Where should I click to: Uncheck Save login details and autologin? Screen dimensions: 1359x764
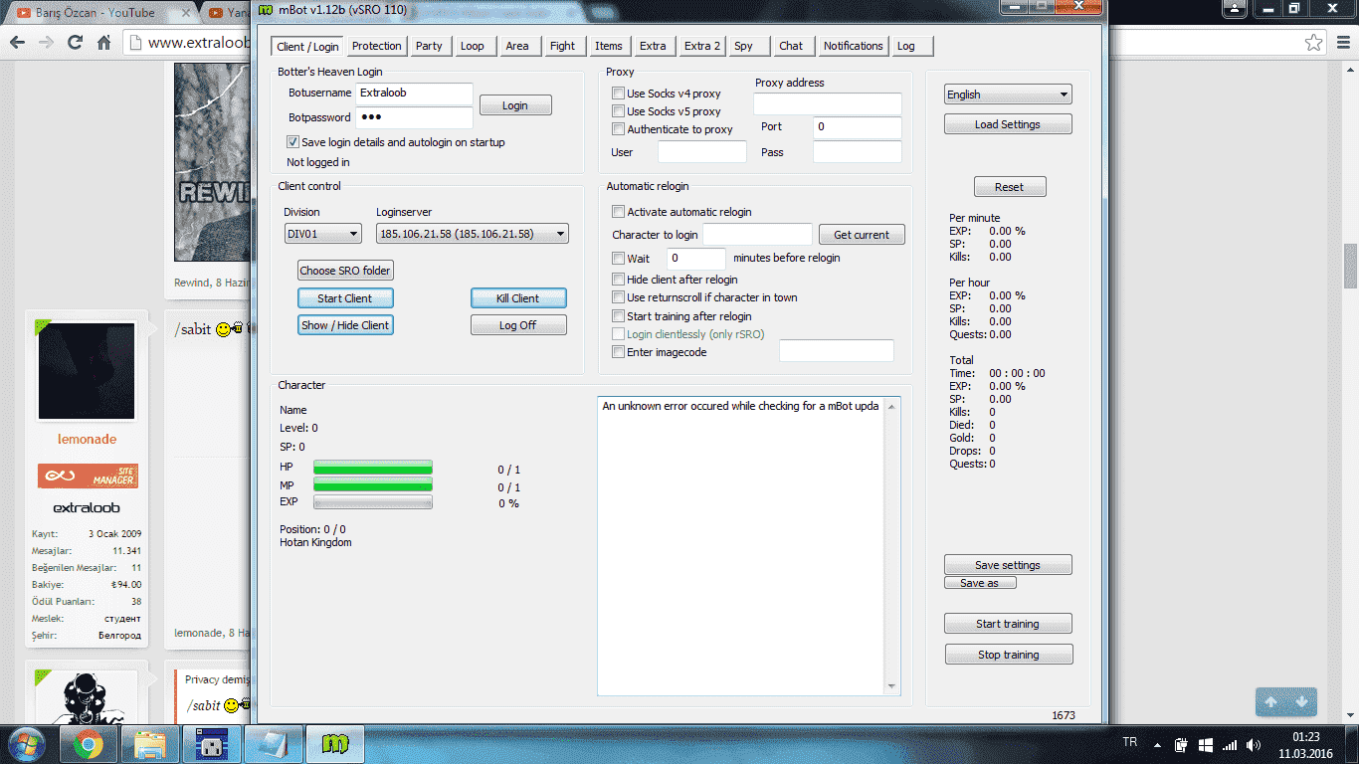[293, 142]
